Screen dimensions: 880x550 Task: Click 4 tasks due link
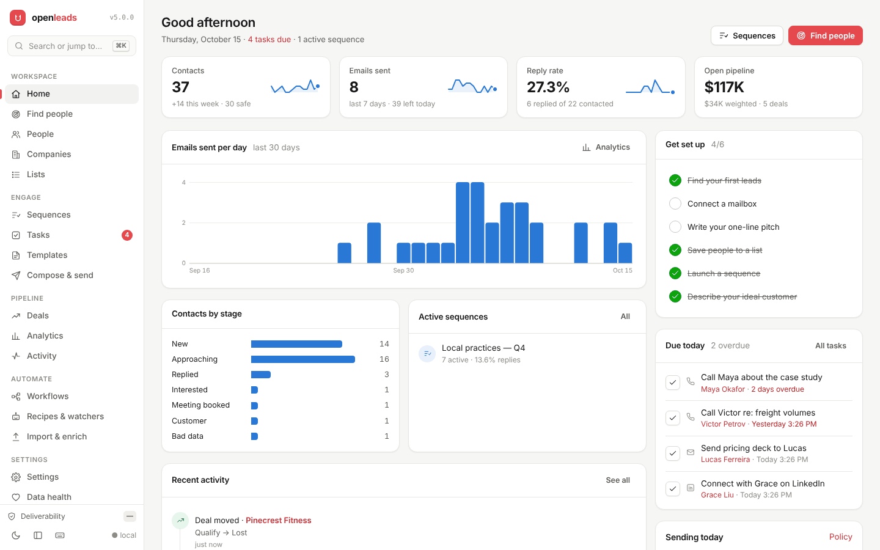(x=269, y=40)
